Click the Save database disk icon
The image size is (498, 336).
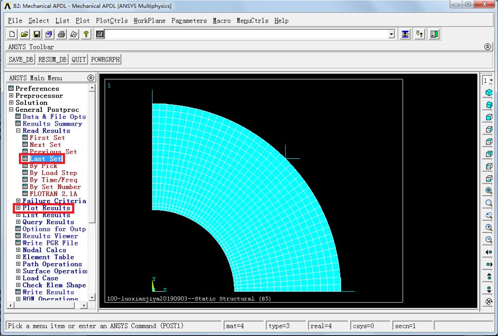(x=36, y=34)
